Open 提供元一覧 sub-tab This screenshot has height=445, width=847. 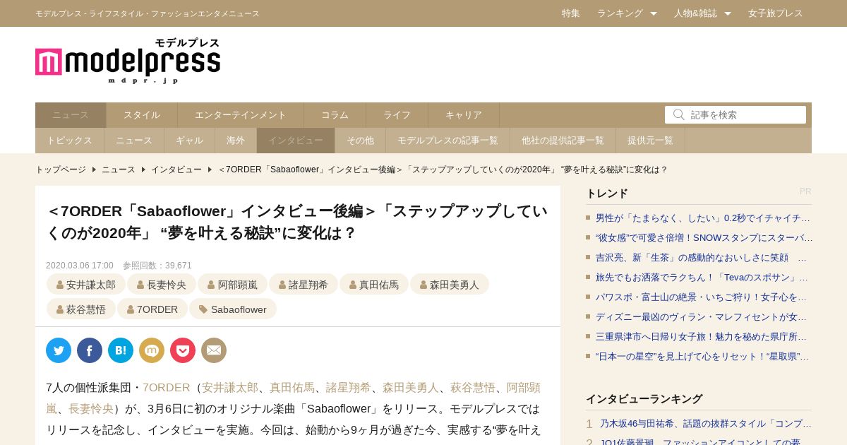pyautogui.click(x=650, y=141)
